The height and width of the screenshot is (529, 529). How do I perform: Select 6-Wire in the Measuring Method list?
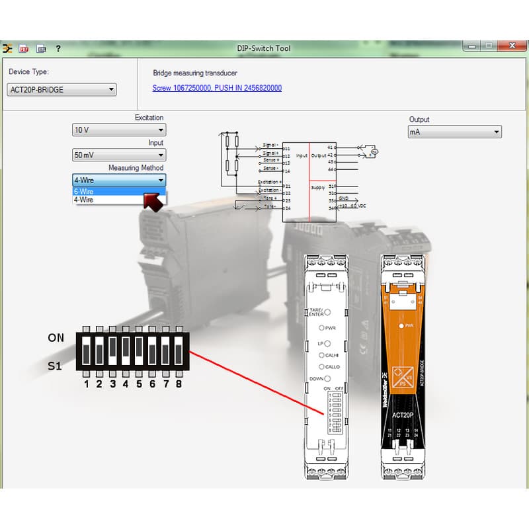coord(119,191)
